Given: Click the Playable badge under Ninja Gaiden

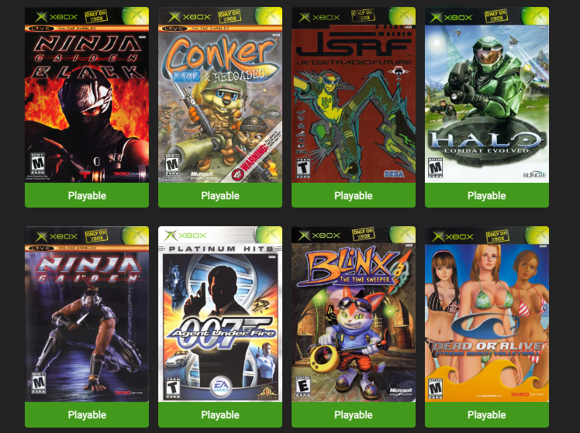Looking at the screenshot, I should point(87,414).
